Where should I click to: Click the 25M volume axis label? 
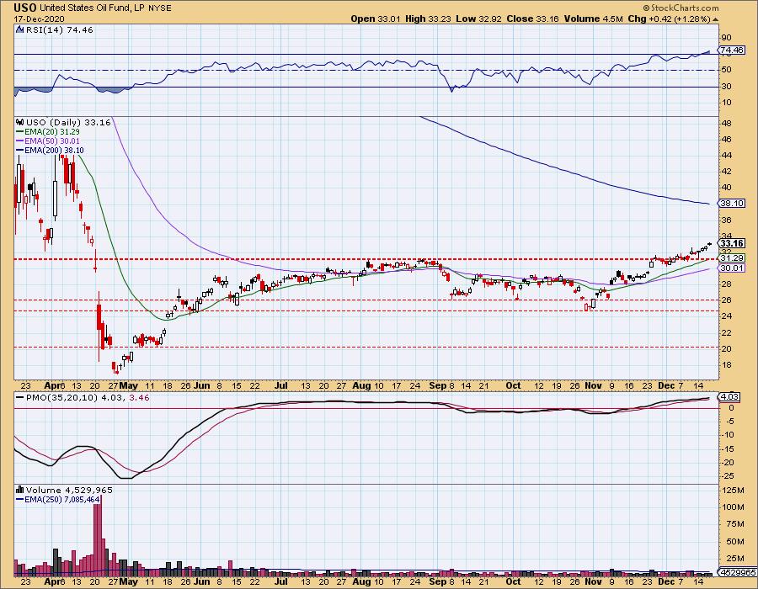735,559
